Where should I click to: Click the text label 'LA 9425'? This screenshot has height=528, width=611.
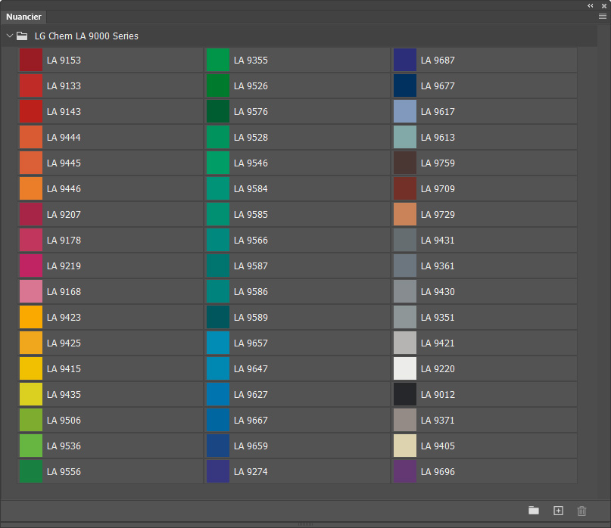coord(64,343)
